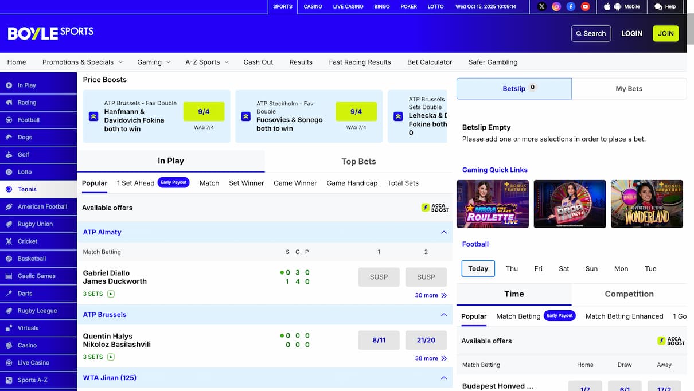Click the Help chat bubble icon
This screenshot has width=694, height=391.
click(658, 7)
